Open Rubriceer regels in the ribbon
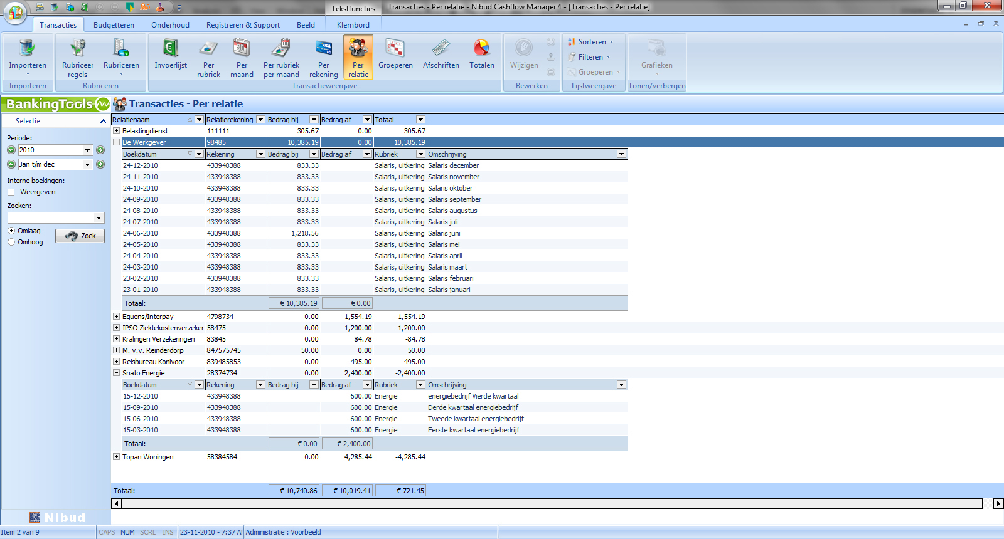Image resolution: width=1004 pixels, height=539 pixels. [x=78, y=57]
